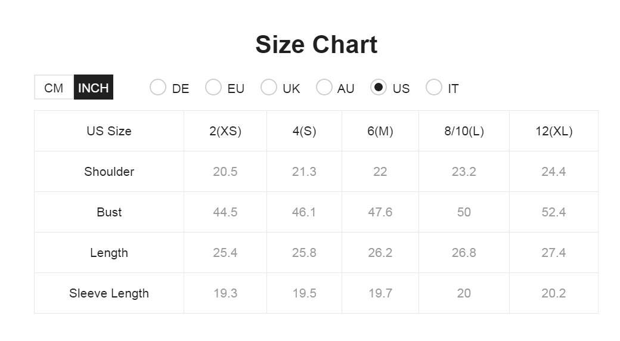Select the 4(S) size column header
Screen dimensions: 620x341
pyautogui.click(x=305, y=131)
